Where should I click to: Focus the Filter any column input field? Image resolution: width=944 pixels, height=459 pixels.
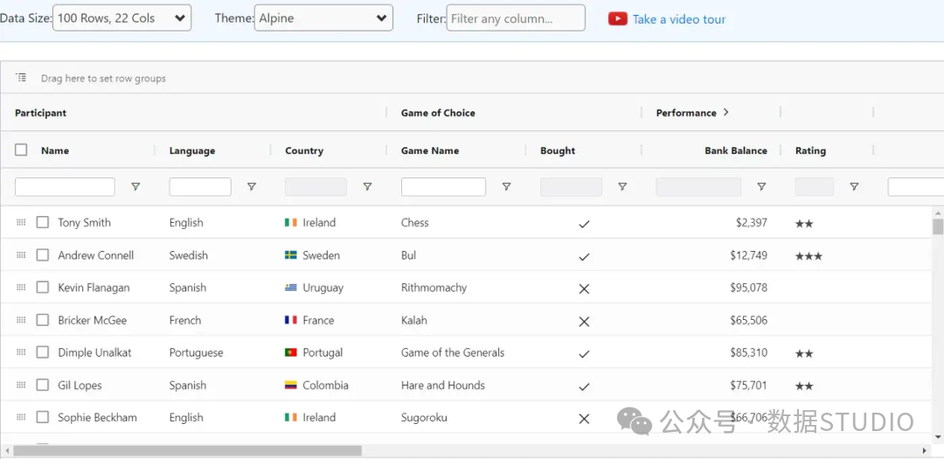click(x=516, y=18)
